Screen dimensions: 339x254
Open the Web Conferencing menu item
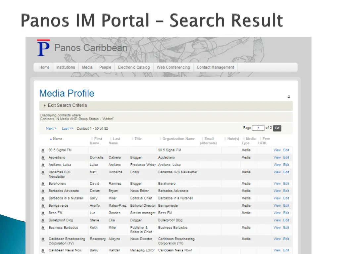(173, 67)
